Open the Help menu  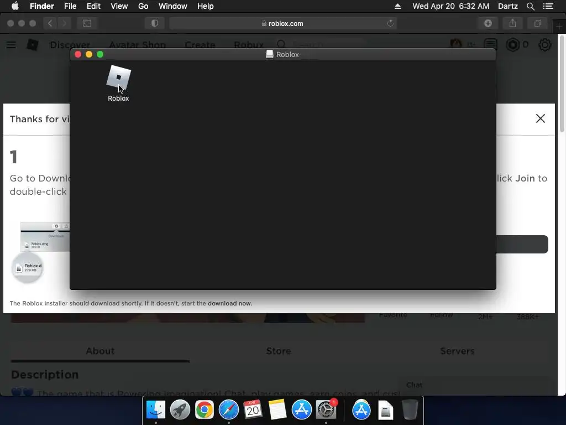(206, 6)
